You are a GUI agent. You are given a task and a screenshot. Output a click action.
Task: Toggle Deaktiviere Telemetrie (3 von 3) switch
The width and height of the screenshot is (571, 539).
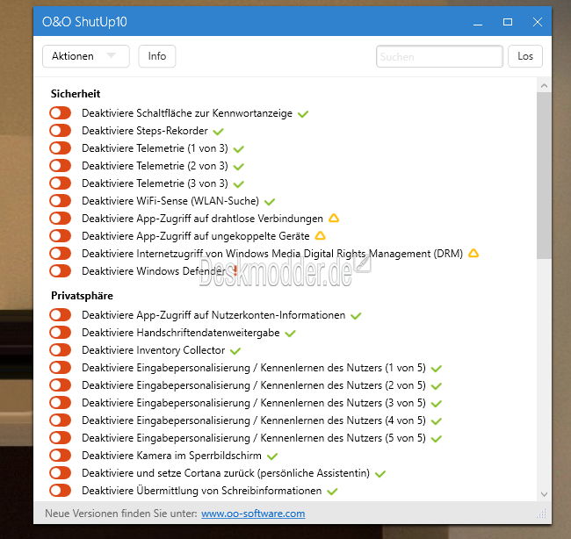(61, 183)
